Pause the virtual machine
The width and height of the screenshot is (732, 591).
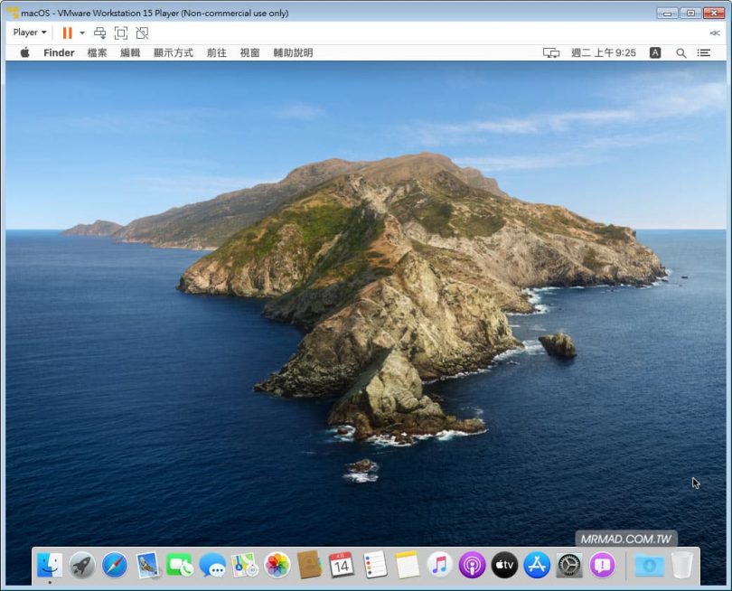point(67,33)
